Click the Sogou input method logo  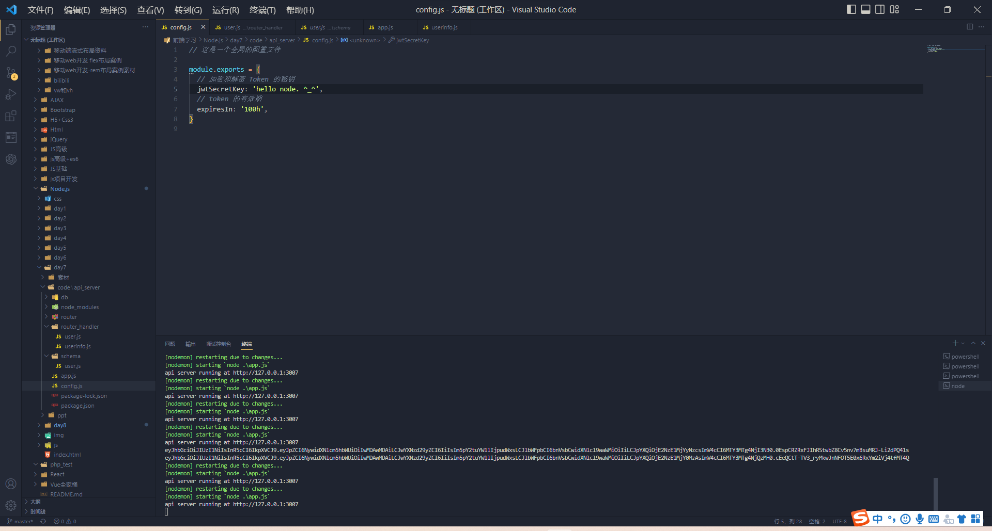[860, 517]
